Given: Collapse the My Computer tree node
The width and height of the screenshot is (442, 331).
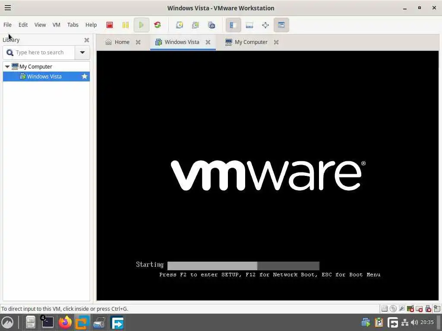Looking at the screenshot, I should [7, 67].
